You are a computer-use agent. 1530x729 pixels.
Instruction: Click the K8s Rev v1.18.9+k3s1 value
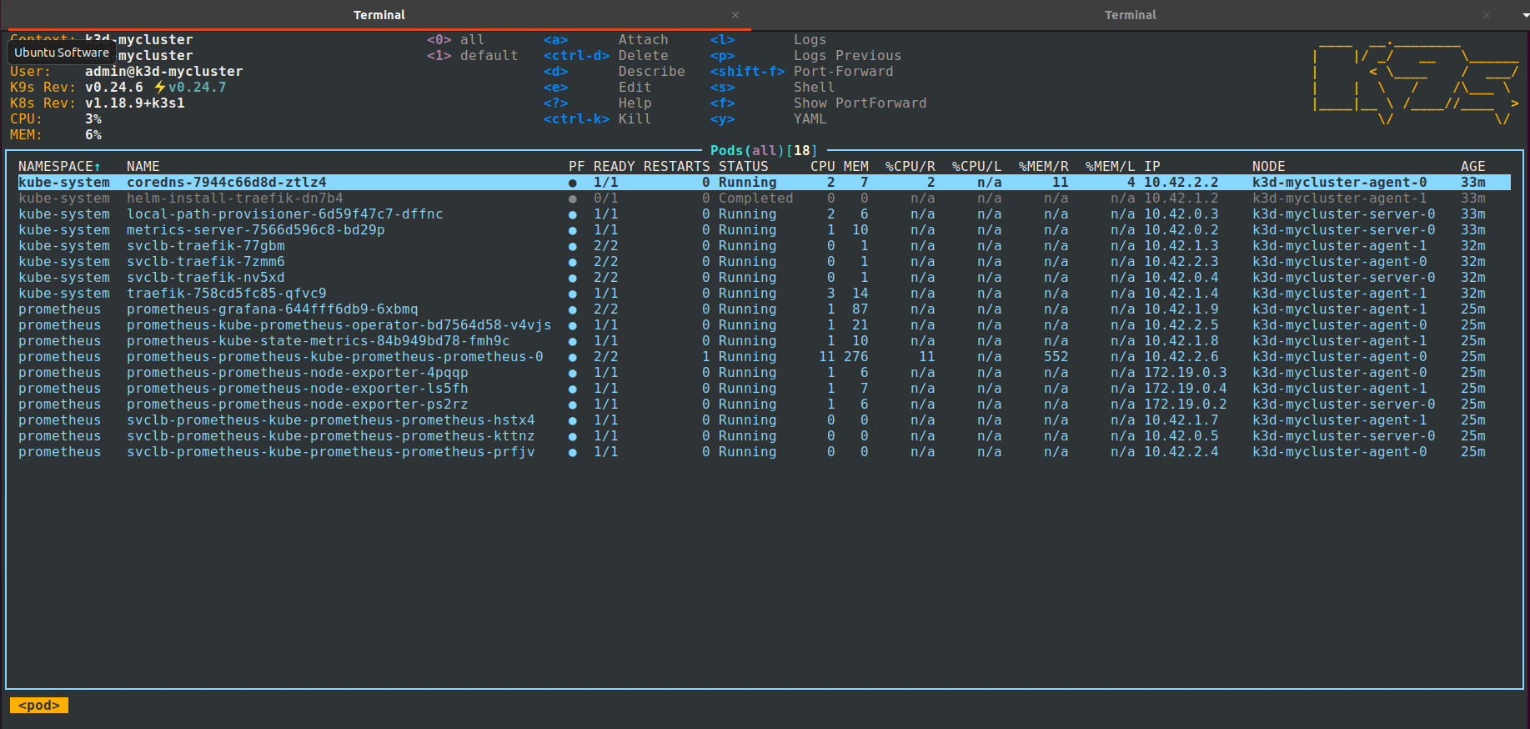point(134,103)
